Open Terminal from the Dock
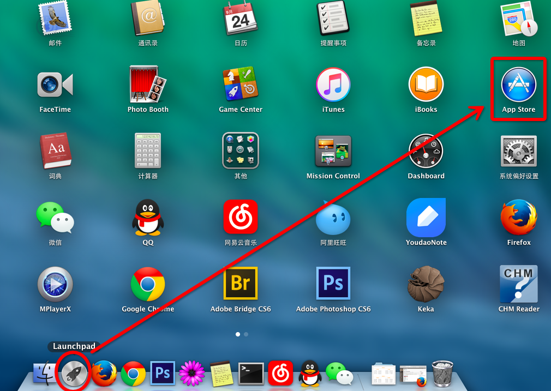Image resolution: width=551 pixels, height=391 pixels. tap(251, 374)
